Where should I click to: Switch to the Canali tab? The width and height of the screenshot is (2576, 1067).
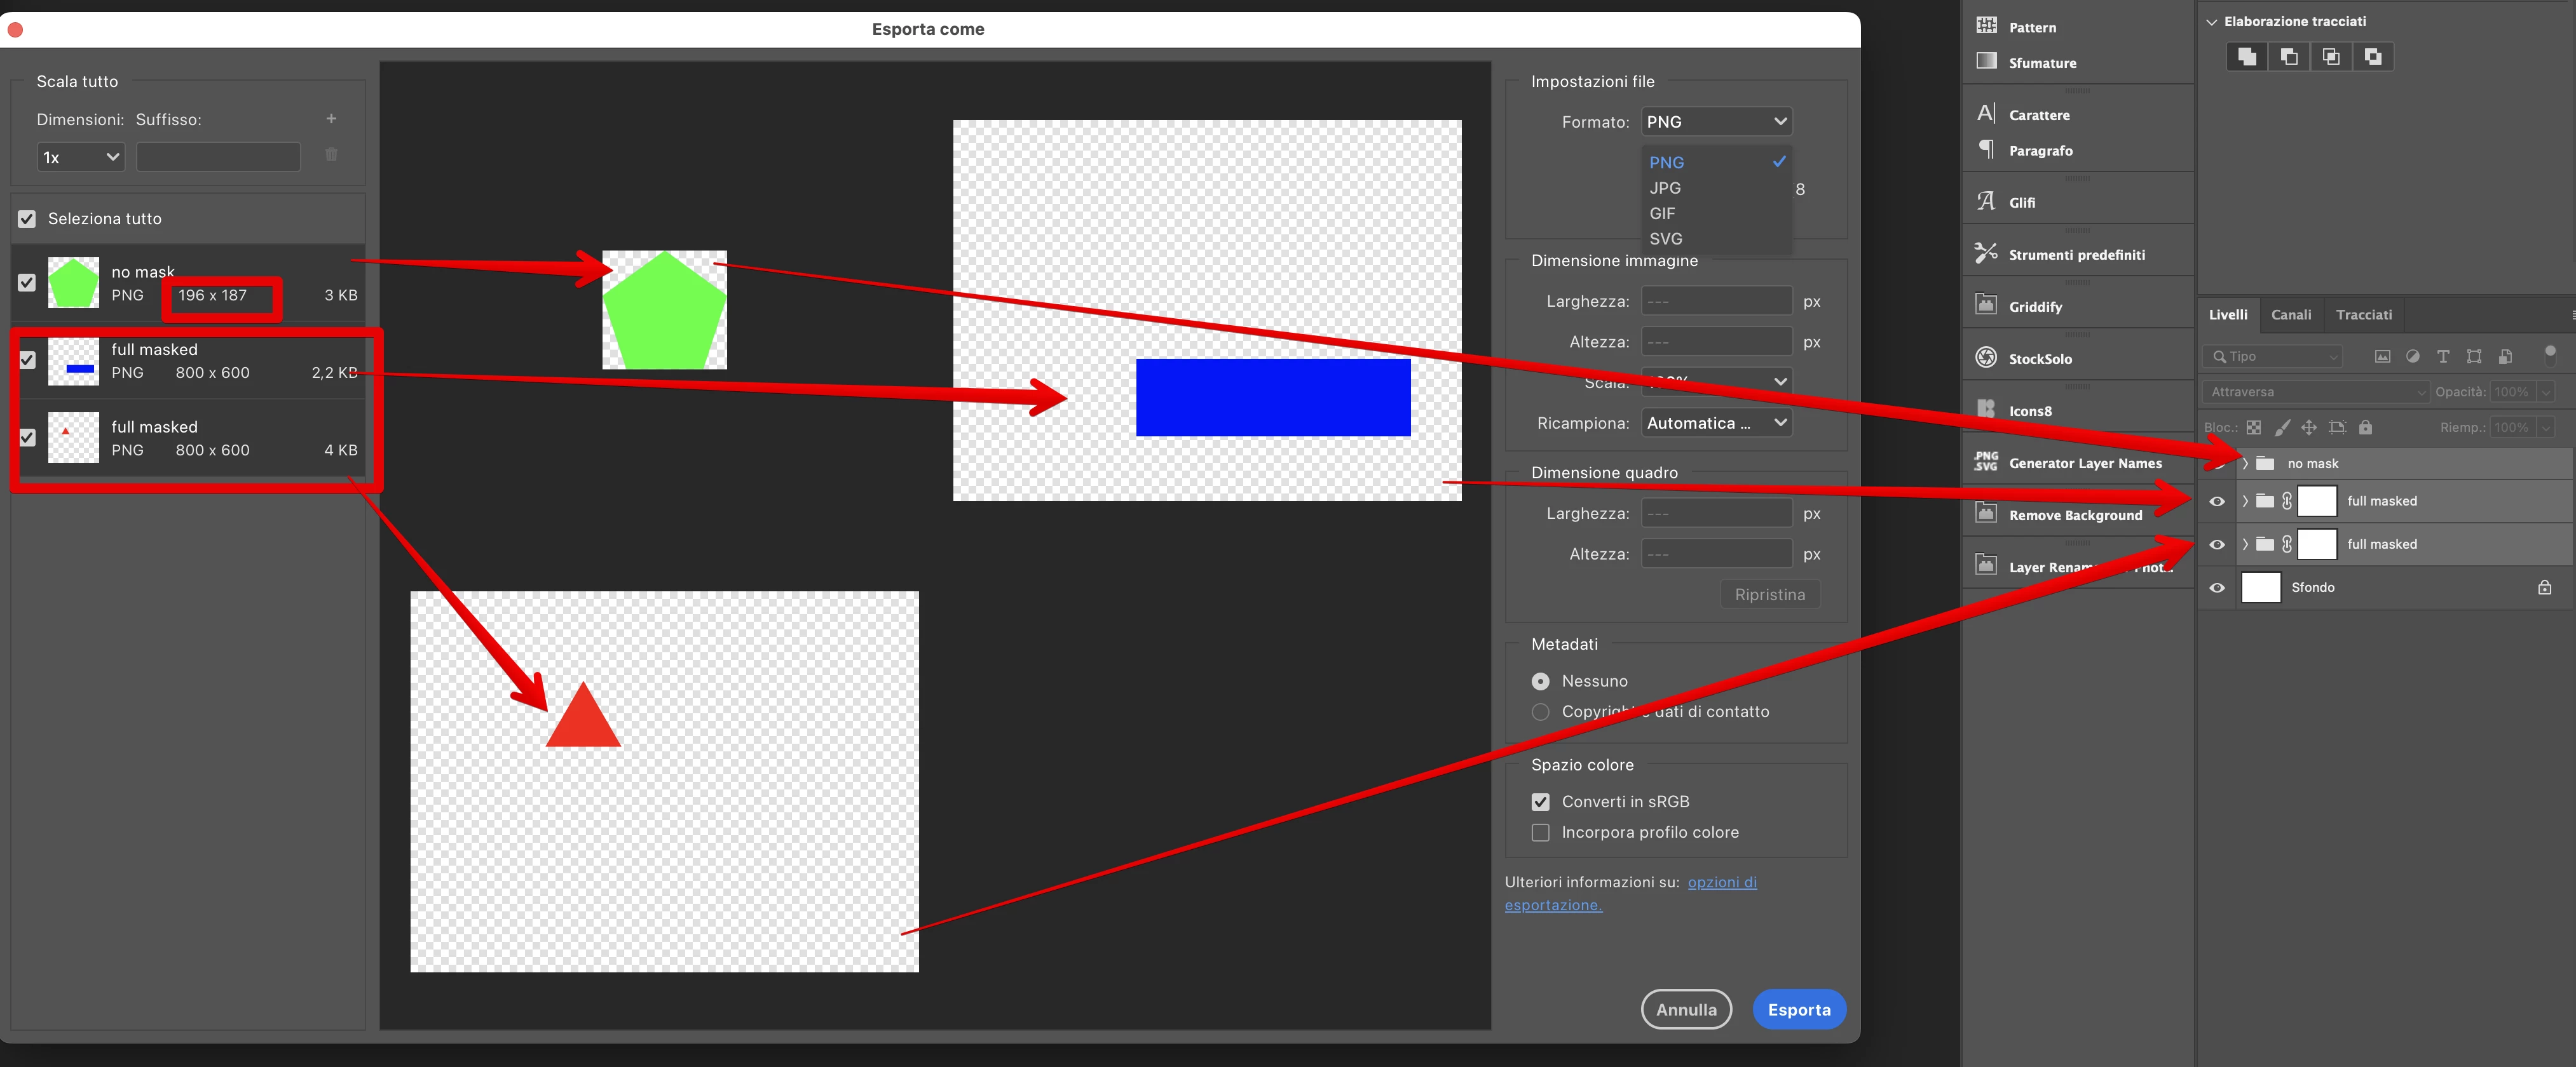click(2291, 315)
